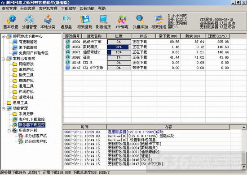Viewport: 247px width, 175px height.
Task: Open 游戏推送 game push icon
Action: click(159, 19)
